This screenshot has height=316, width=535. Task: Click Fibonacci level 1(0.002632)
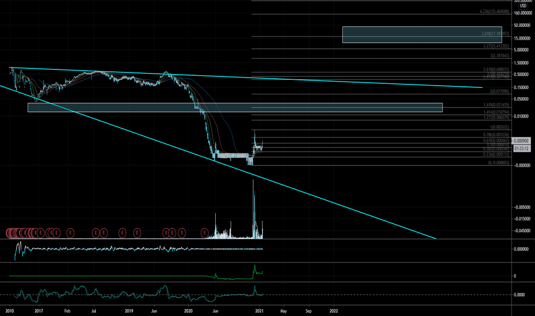[x=499, y=127]
